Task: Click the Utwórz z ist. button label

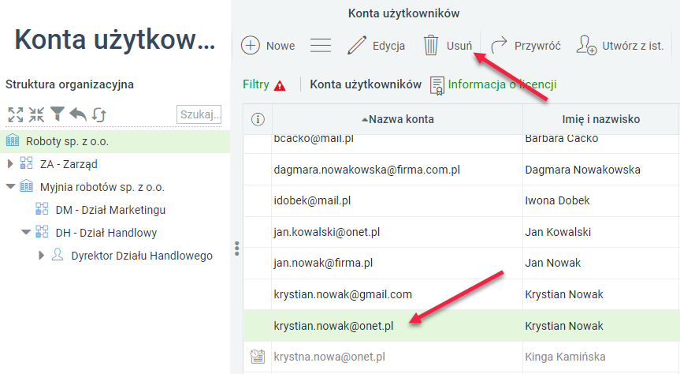Action: 633,46
